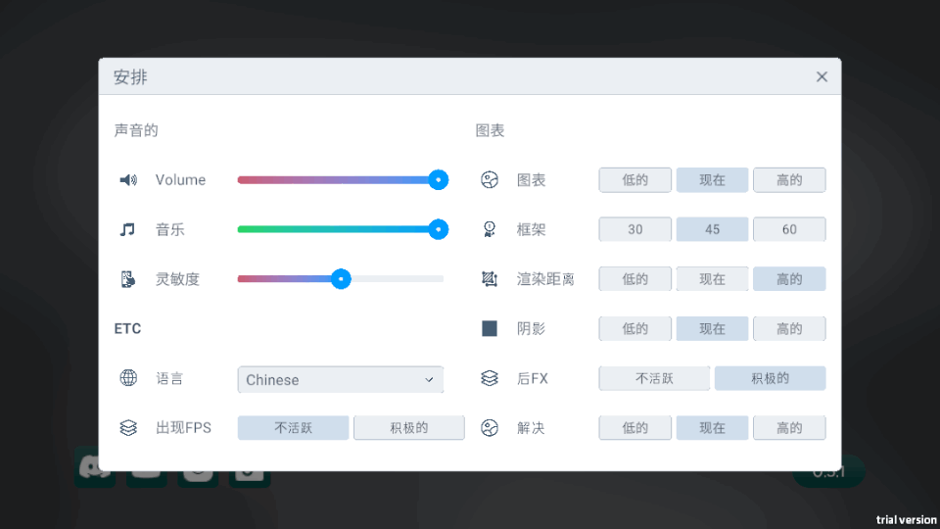The width and height of the screenshot is (940, 529).
Task: Enable 出现FPS with the 积极的 option
Action: click(408, 428)
